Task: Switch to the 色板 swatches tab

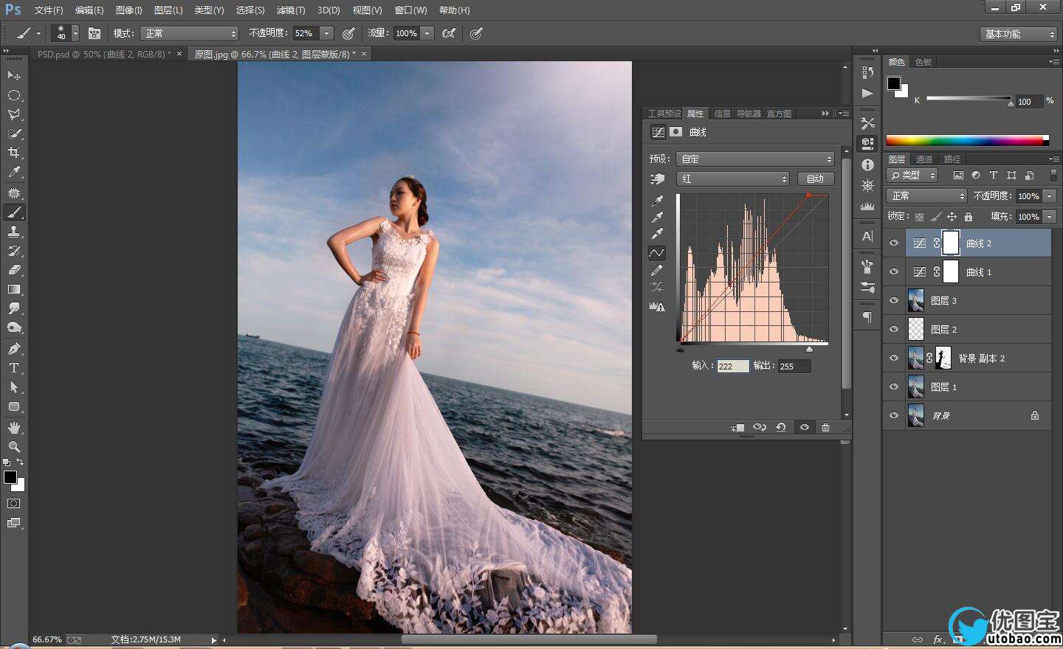Action: pos(923,62)
